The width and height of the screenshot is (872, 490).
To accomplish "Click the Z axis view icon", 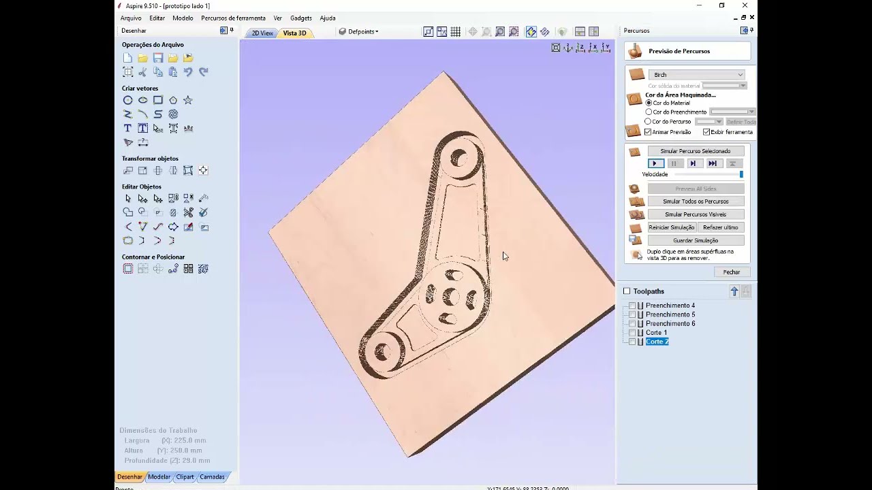I will [x=580, y=48].
